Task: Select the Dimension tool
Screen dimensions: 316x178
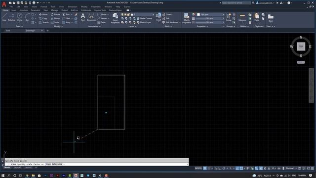Action: [91, 17]
